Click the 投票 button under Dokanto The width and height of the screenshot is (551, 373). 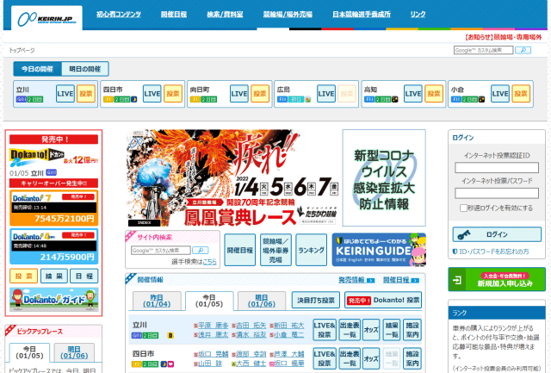click(x=24, y=276)
